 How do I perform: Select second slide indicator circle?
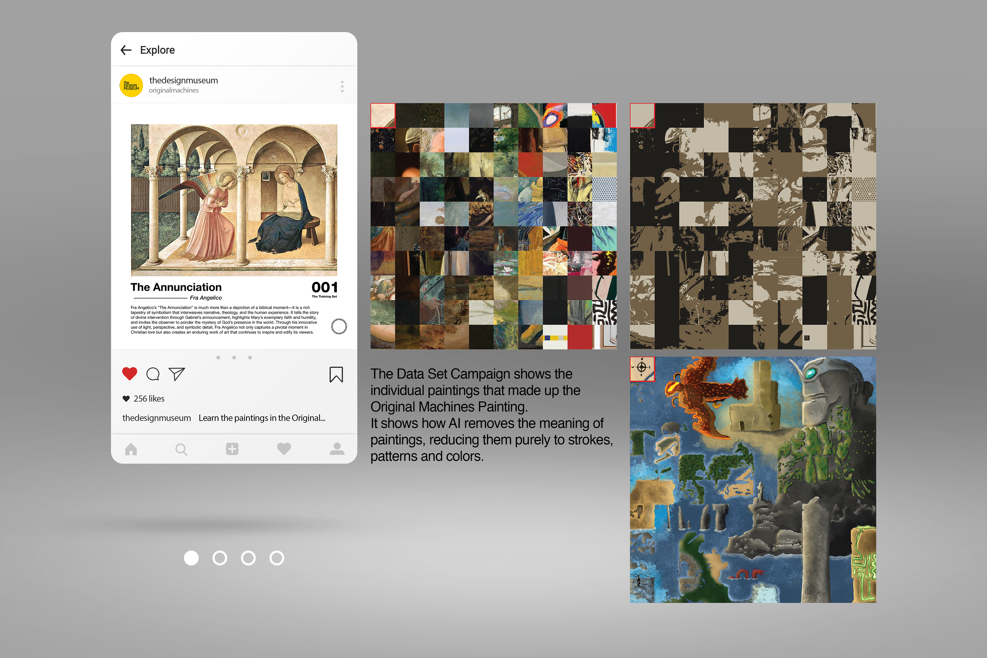[x=220, y=558]
